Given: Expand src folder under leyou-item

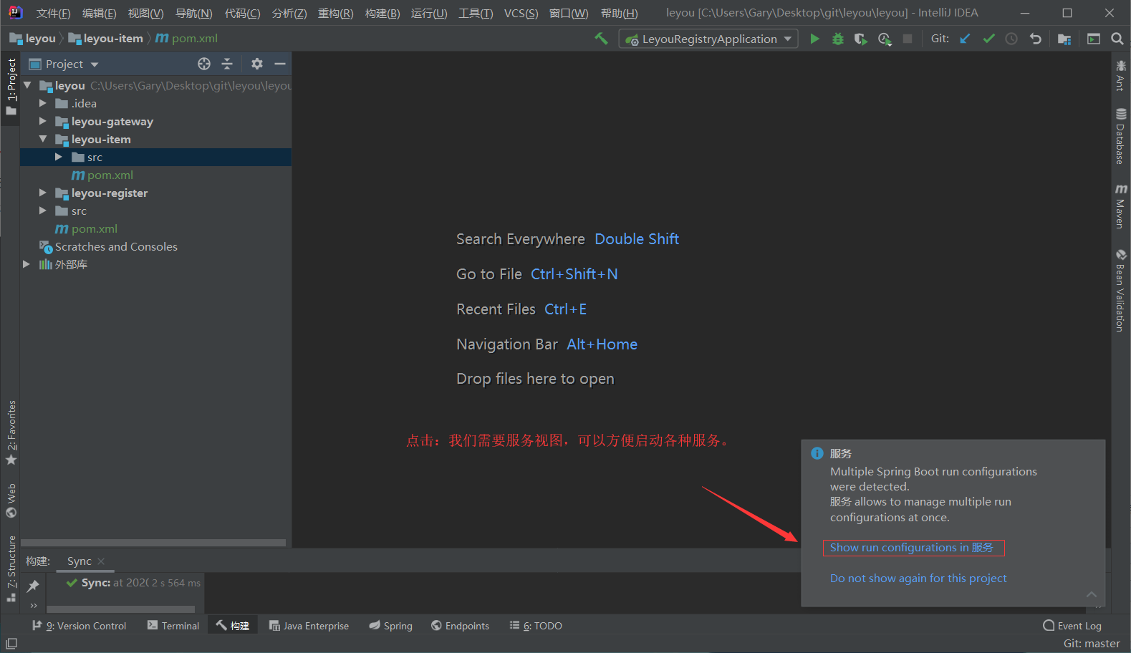Looking at the screenshot, I should pyautogui.click(x=59, y=157).
